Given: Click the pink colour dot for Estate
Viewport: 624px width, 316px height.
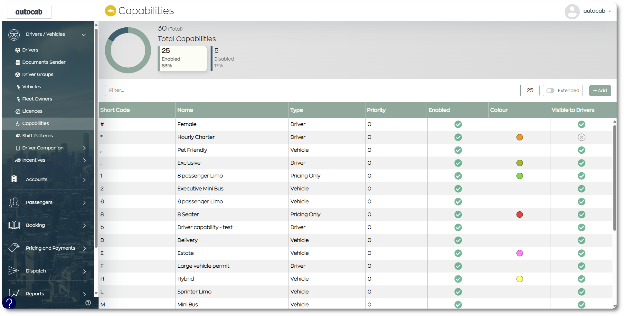Looking at the screenshot, I should tap(519, 253).
